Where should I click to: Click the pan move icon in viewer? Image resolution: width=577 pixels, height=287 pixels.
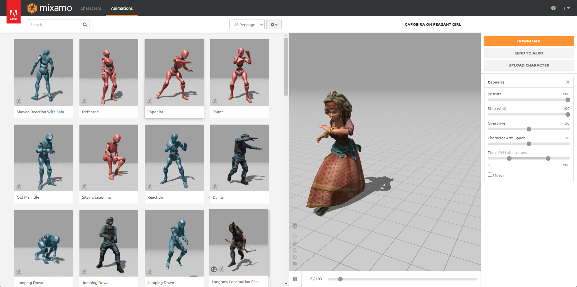click(295, 243)
